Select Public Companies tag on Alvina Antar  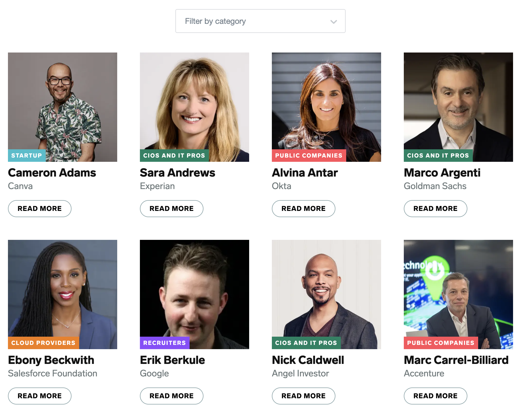(x=309, y=156)
